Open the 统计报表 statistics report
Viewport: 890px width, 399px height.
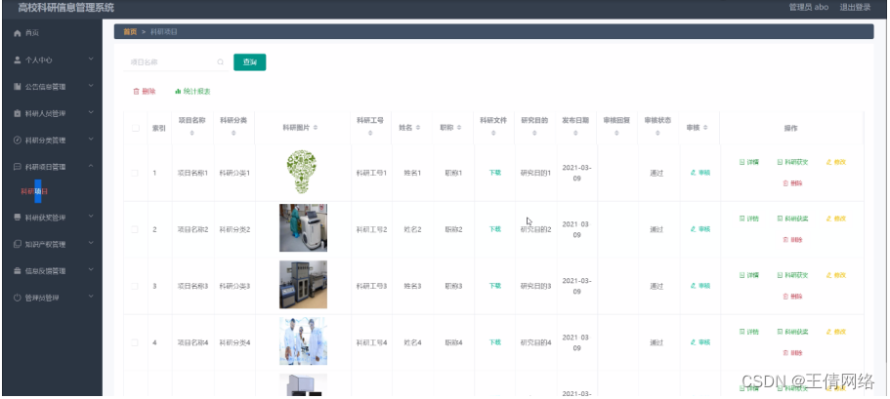(193, 92)
